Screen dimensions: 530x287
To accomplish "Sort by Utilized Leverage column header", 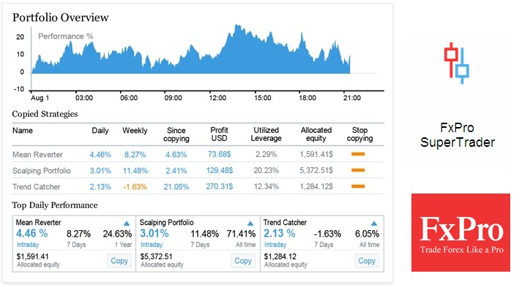I will (266, 134).
